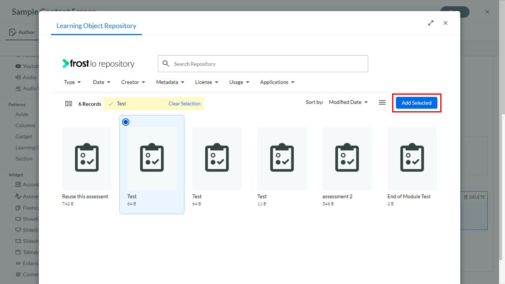Open the Date filter dropdown
The width and height of the screenshot is (505, 284).
[x=102, y=82]
